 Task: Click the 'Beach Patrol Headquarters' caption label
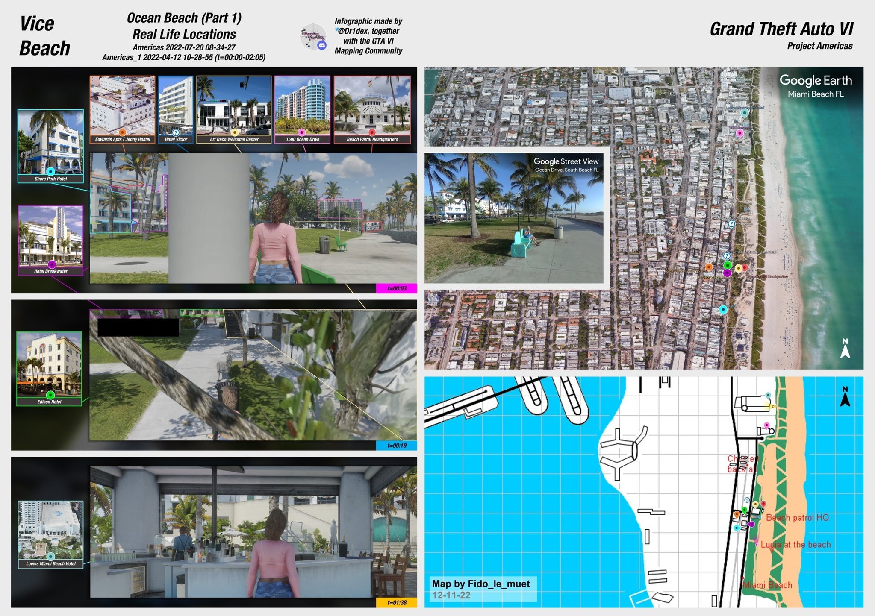372,139
